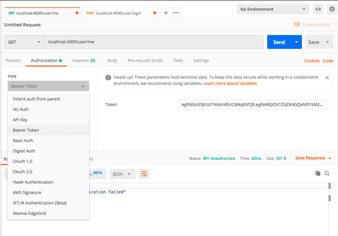338x236 pixels.
Task: Pick No Auth in the type list
Action: [x=21, y=109]
